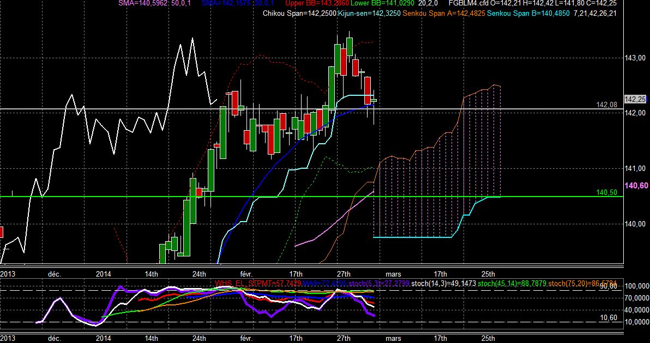Click the blue SMA=142,1575 indicator label
This screenshot has width=650, height=343.
pyautogui.click(x=227, y=3)
